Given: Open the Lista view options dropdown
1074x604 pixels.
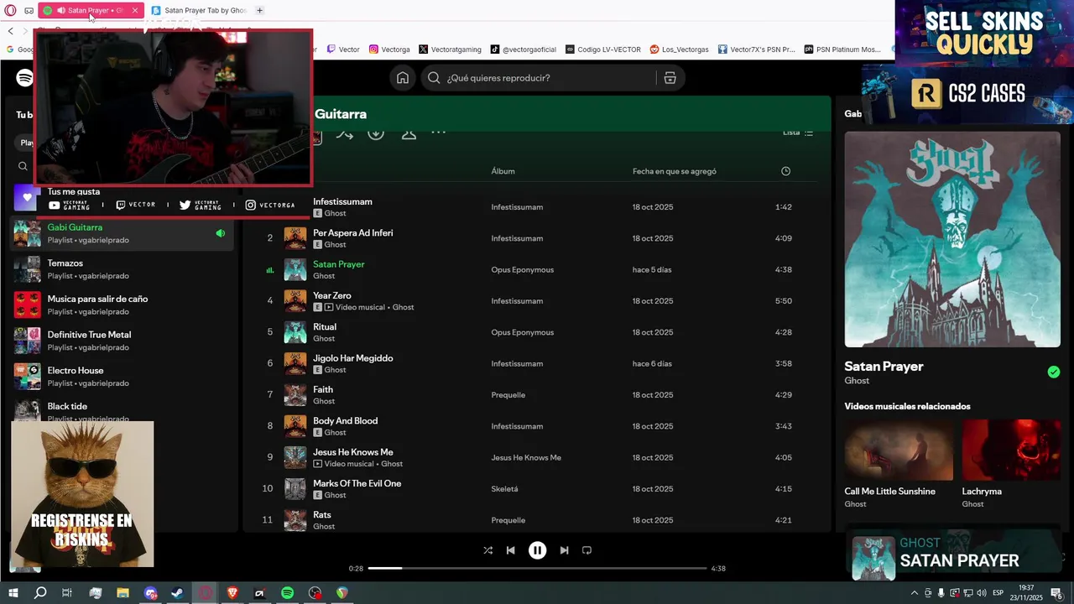Looking at the screenshot, I should tap(798, 133).
